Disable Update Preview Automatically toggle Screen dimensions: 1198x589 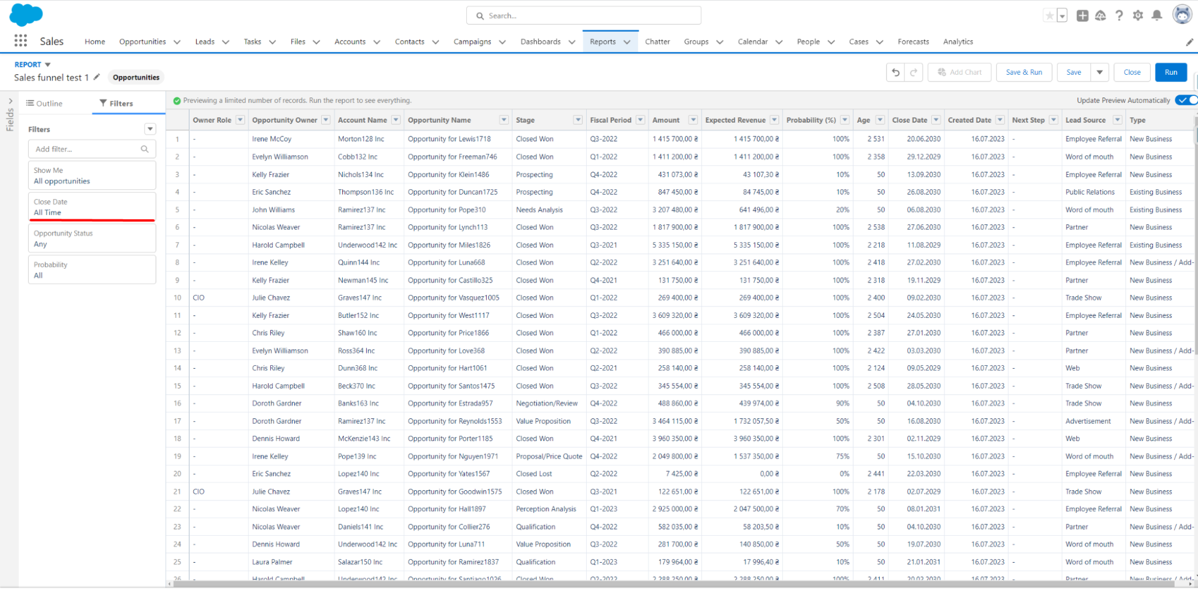pos(1185,100)
